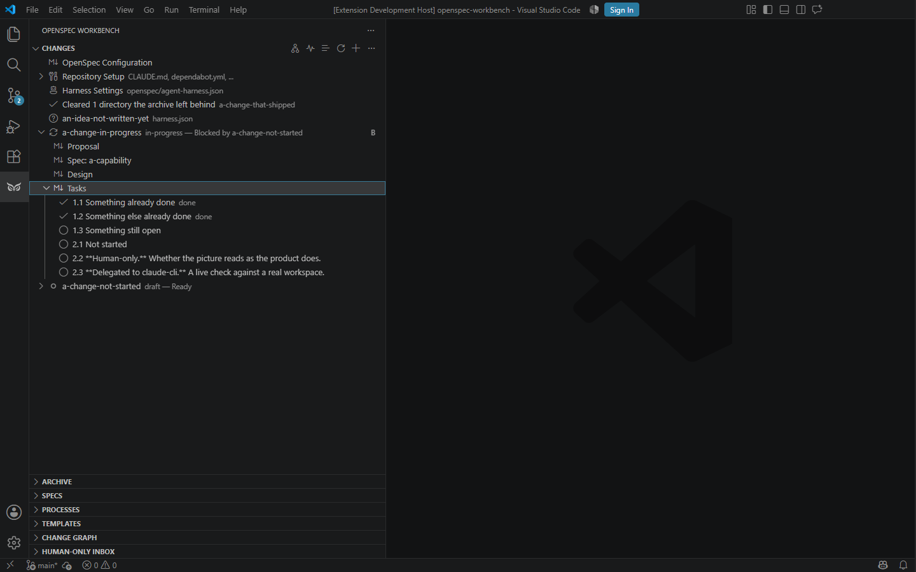Open Copilot status icon in status bar
Viewport: 916px width, 572px height.
pyautogui.click(x=883, y=565)
